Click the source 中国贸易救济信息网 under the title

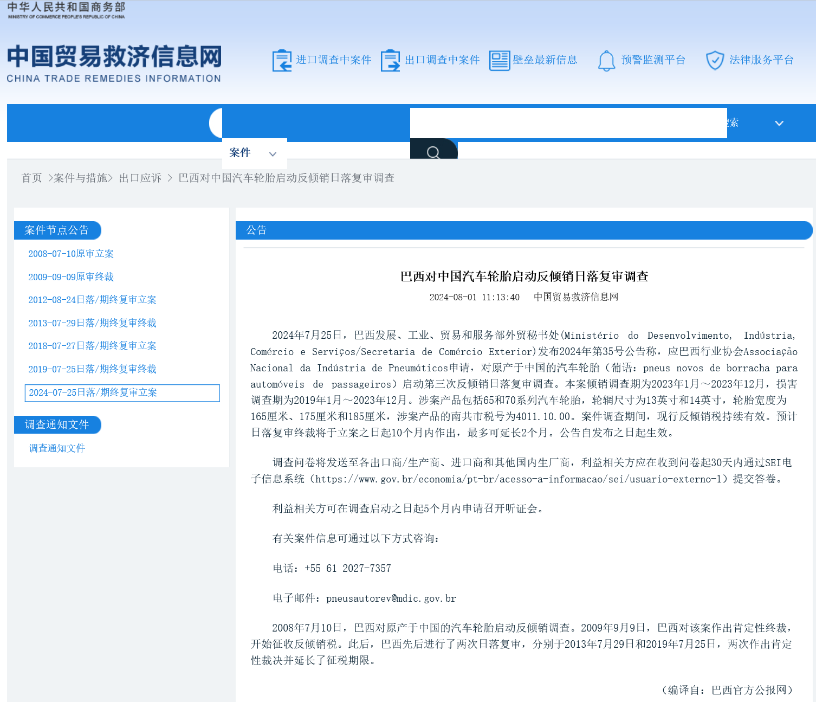tap(576, 297)
